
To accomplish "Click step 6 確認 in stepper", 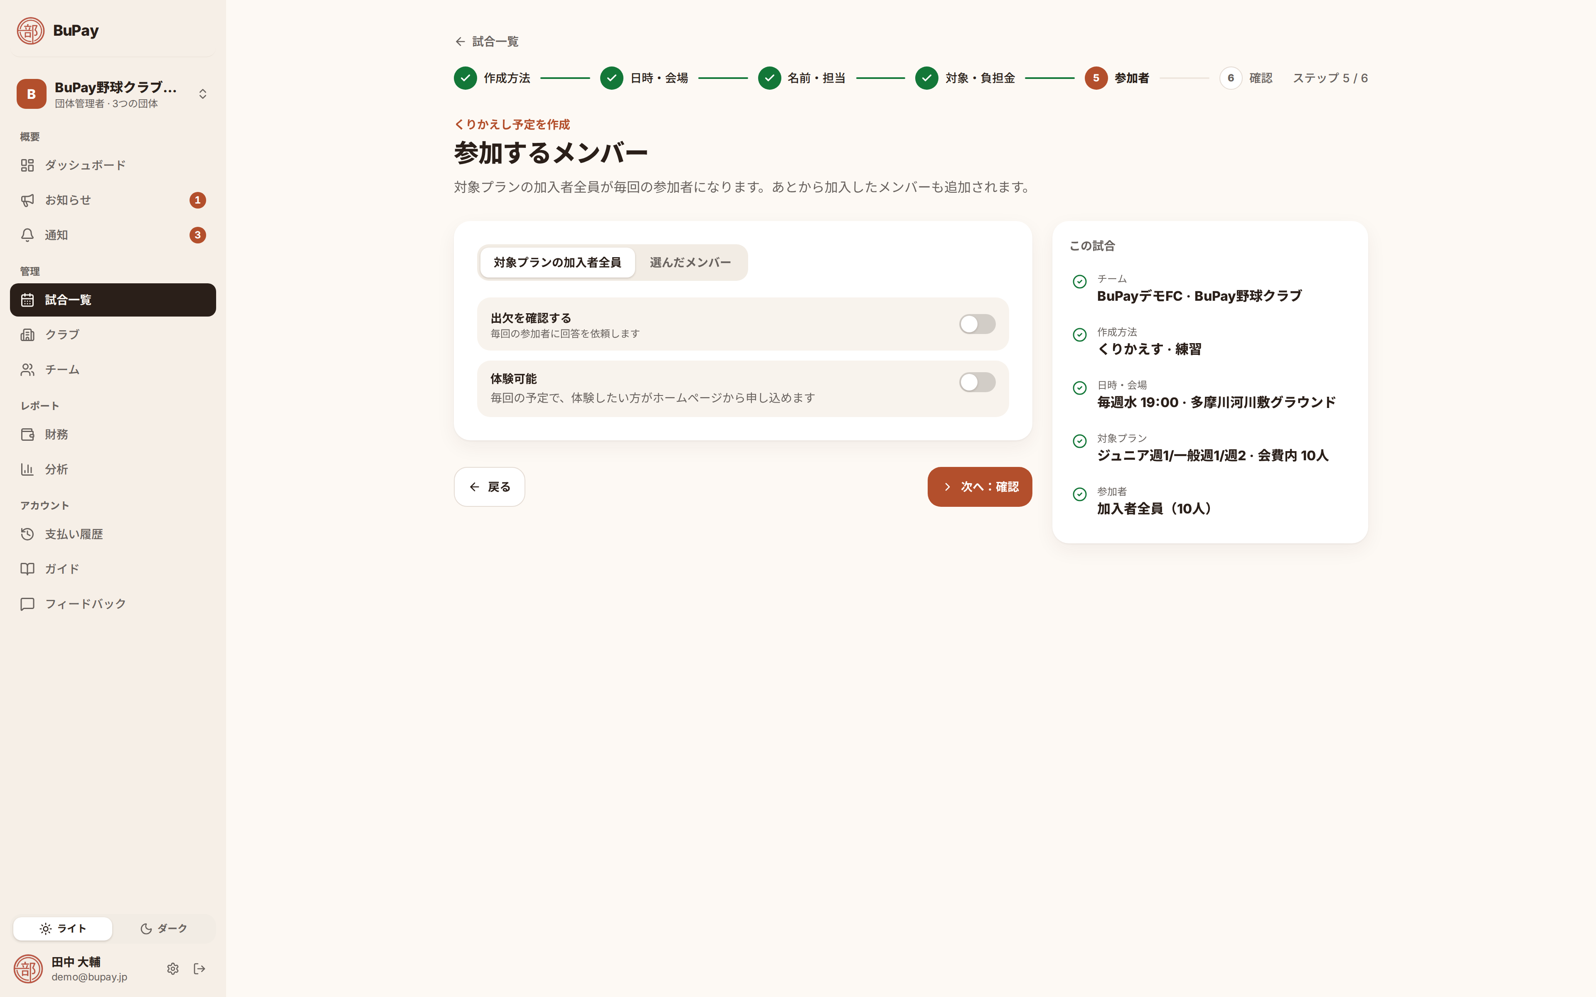I will click(x=1246, y=78).
